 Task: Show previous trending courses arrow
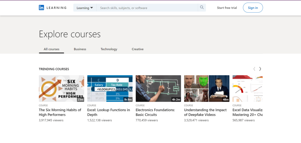[x=254, y=69]
